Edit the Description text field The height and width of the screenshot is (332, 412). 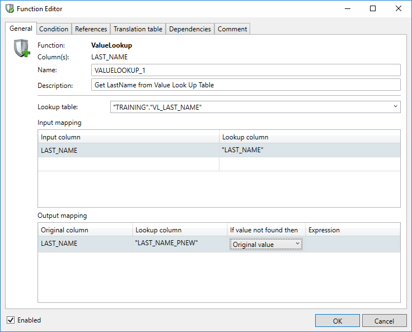click(246, 85)
